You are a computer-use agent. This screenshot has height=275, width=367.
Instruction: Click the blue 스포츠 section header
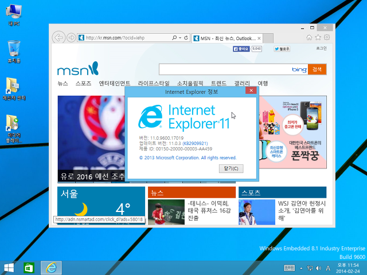282,192
